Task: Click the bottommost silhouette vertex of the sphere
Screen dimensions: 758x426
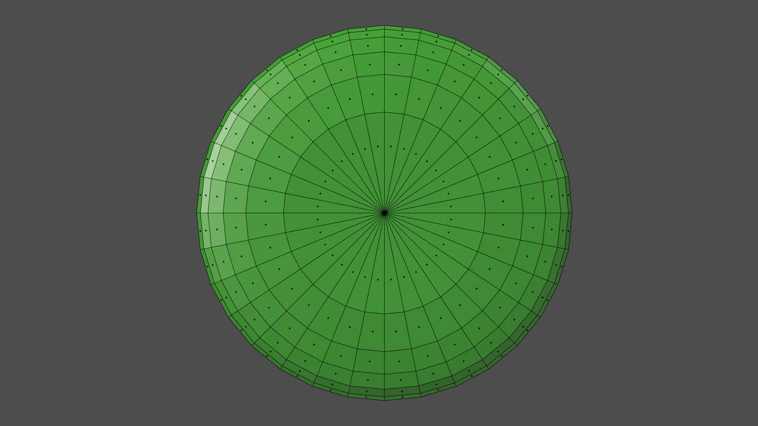Action: [384, 400]
